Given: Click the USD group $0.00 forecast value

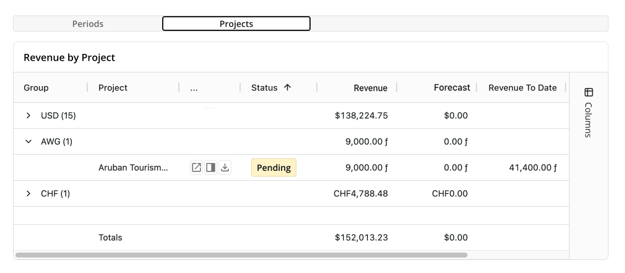Looking at the screenshot, I should [455, 116].
